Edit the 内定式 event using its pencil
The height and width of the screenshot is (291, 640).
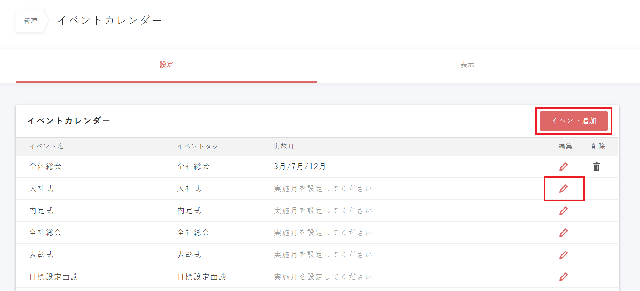[563, 211]
